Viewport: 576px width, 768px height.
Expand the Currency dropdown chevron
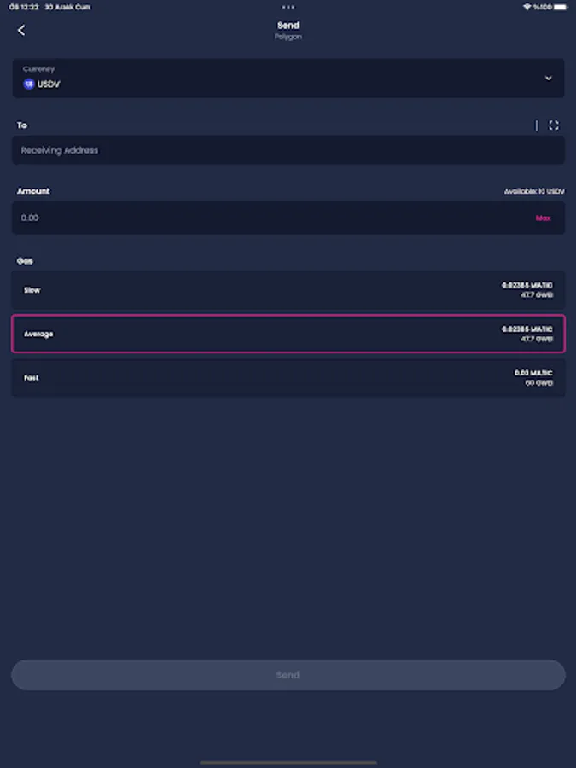[548, 78]
